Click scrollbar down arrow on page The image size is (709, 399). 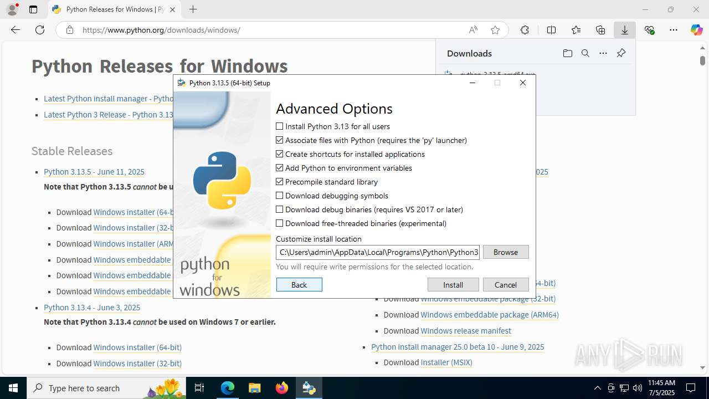(x=702, y=367)
